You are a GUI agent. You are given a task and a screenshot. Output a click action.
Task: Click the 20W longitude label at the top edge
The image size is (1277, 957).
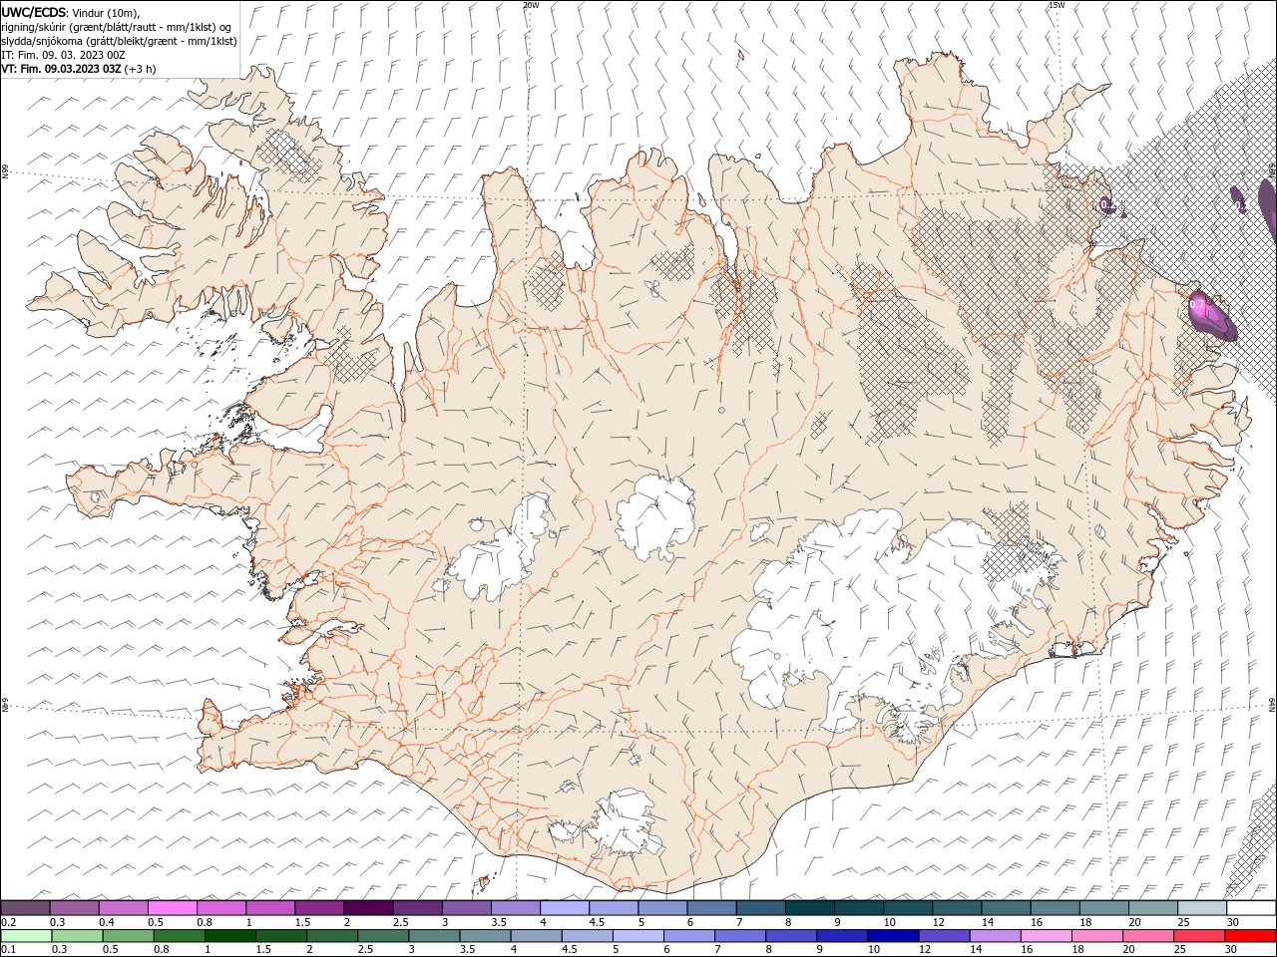pos(531,5)
